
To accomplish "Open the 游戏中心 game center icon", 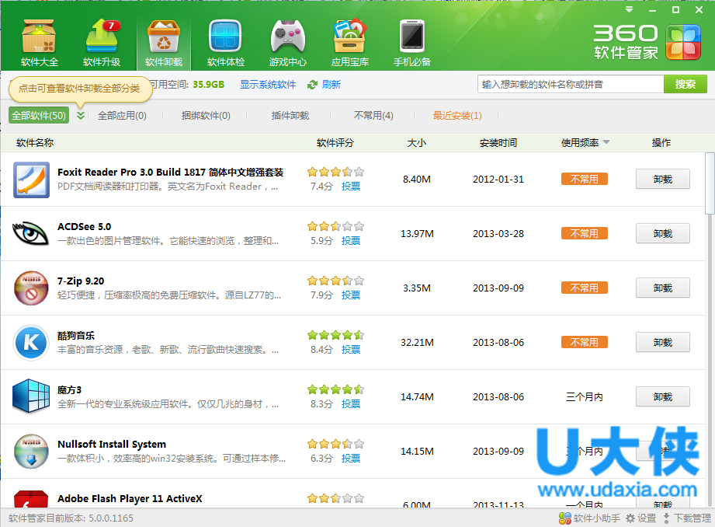I will tap(288, 41).
